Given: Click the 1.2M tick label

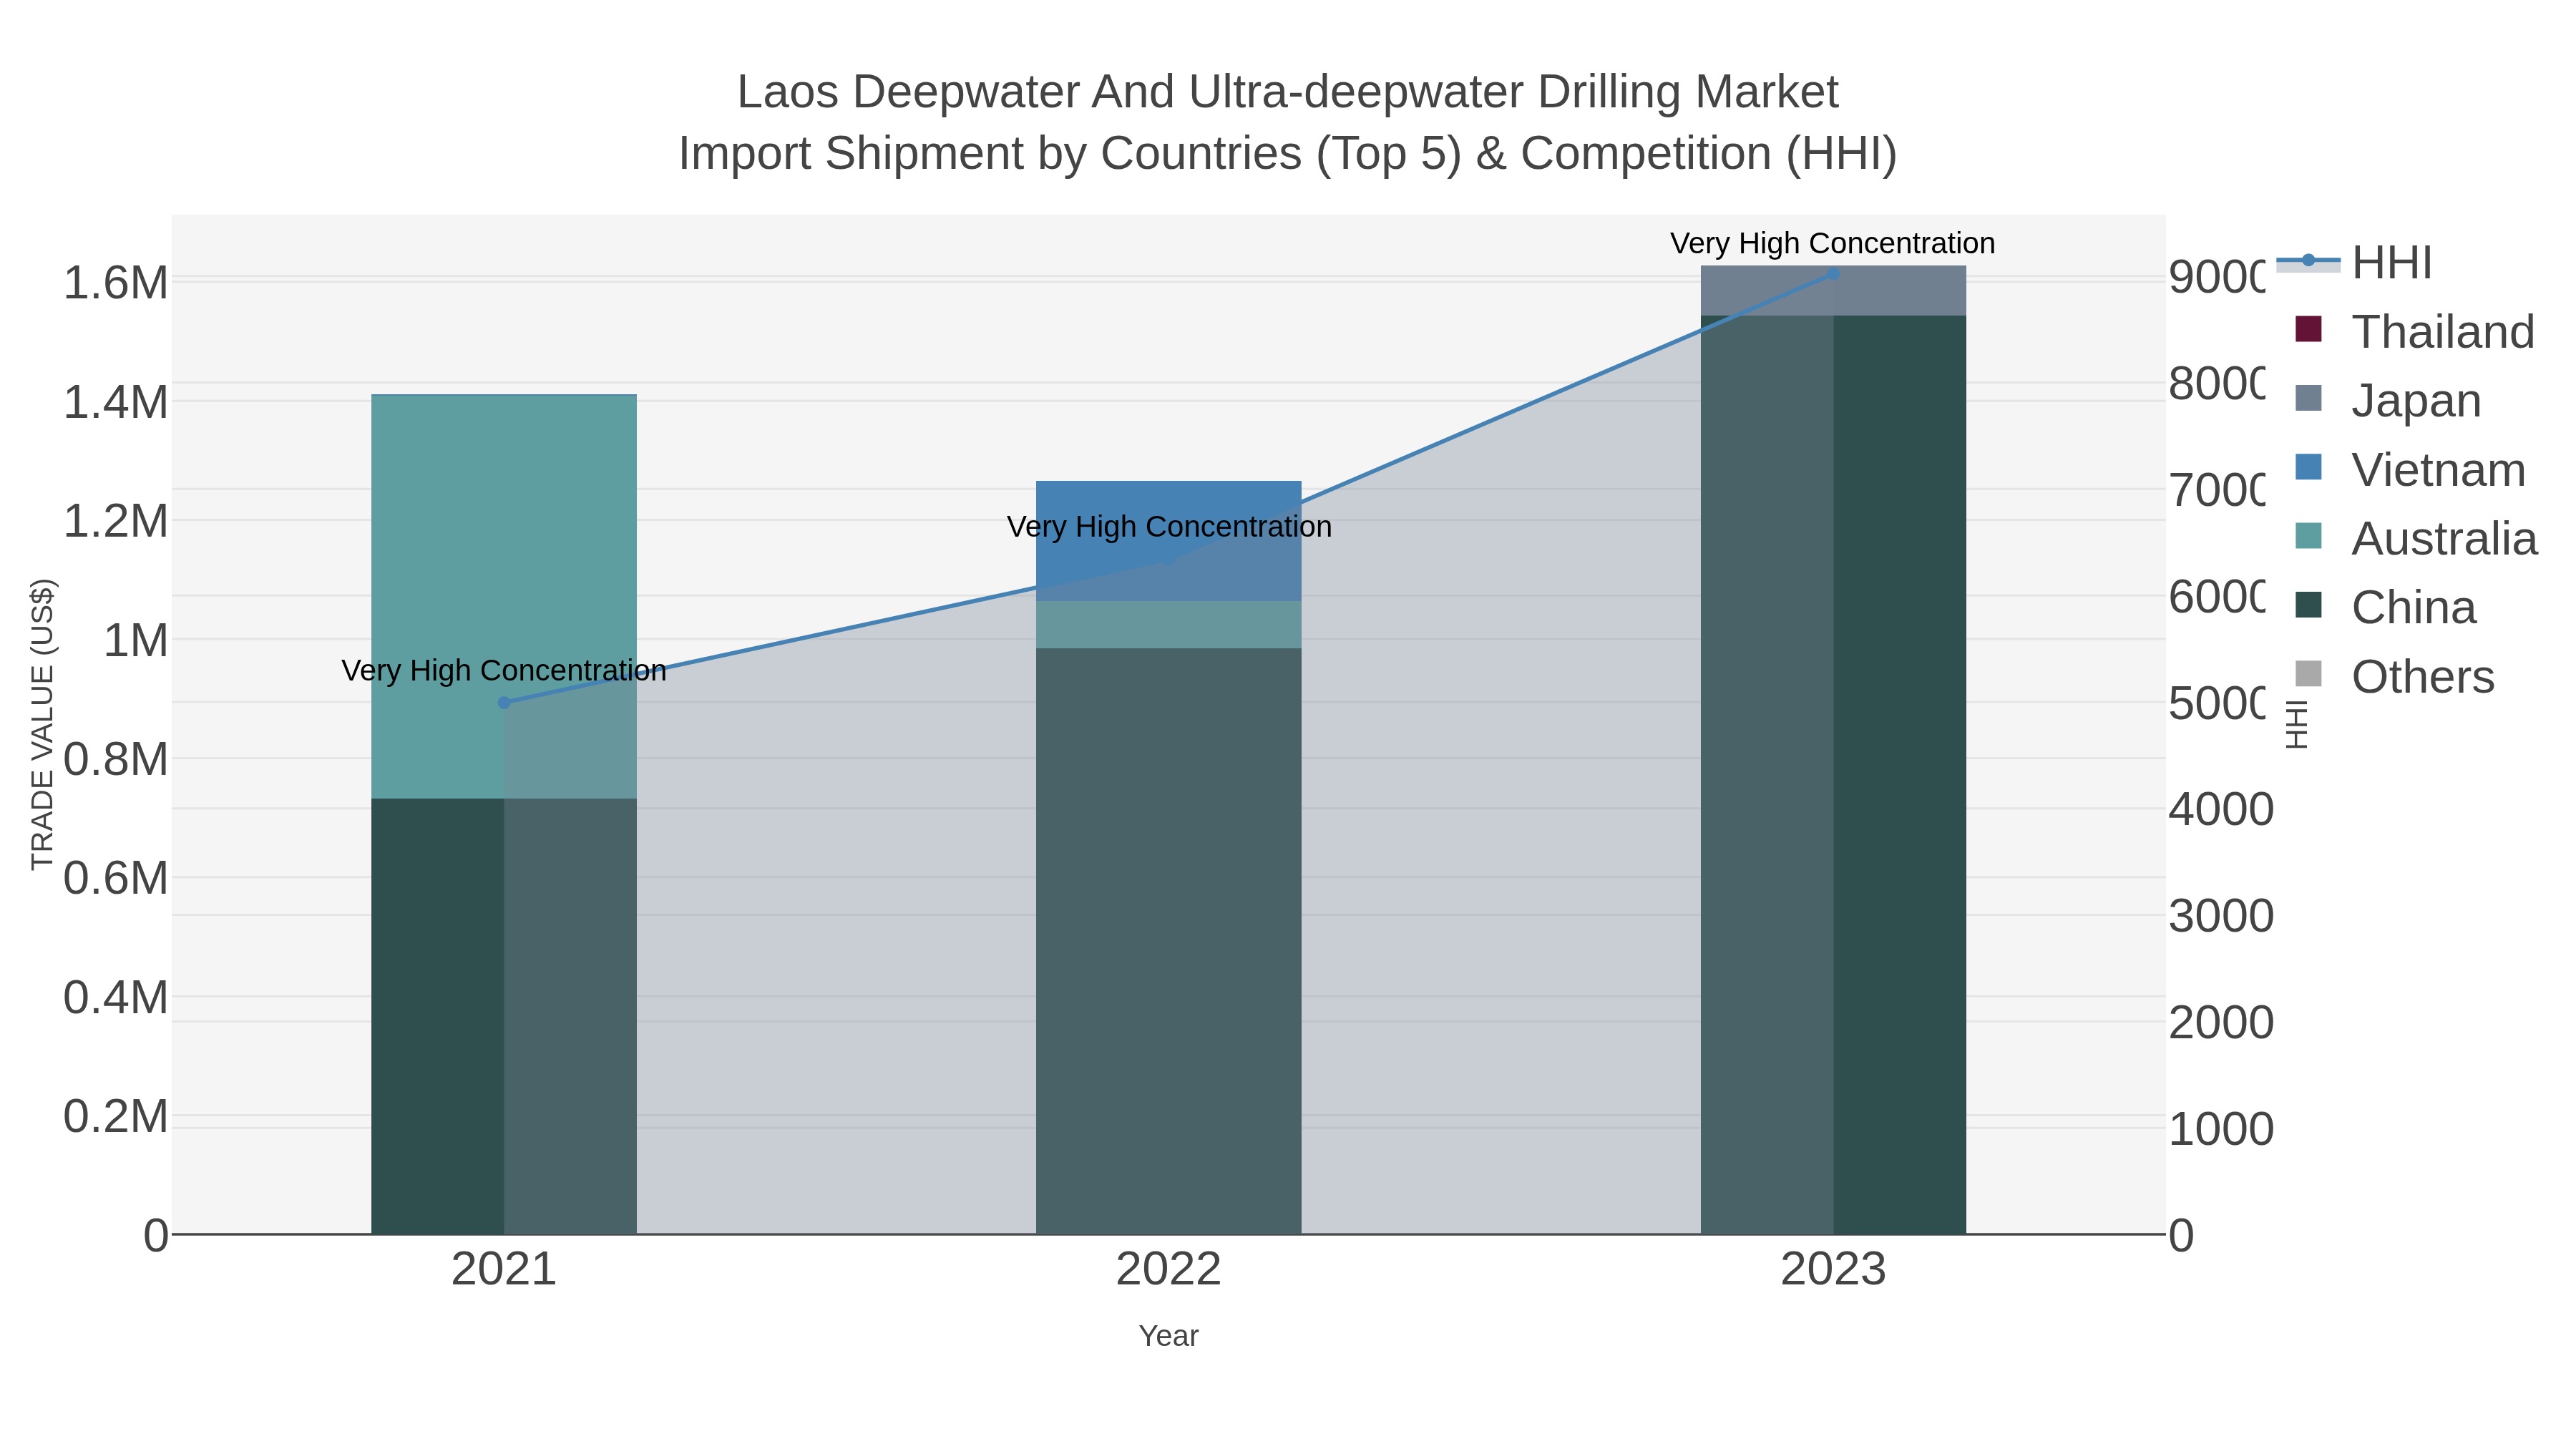Looking at the screenshot, I should click(x=116, y=521).
